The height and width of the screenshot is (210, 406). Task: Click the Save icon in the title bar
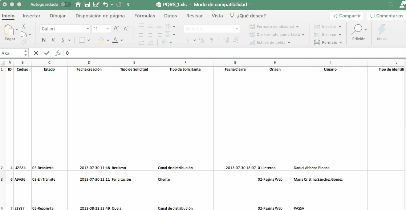coord(87,5)
